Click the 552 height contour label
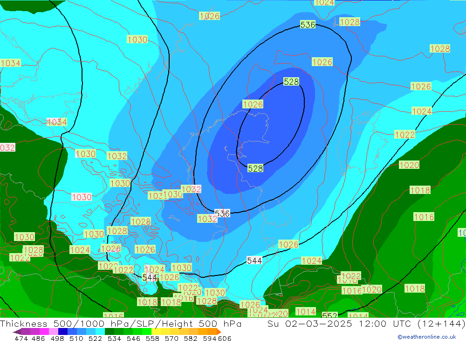 click(x=329, y=315)
